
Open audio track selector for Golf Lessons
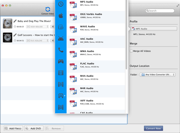point(53,41)
